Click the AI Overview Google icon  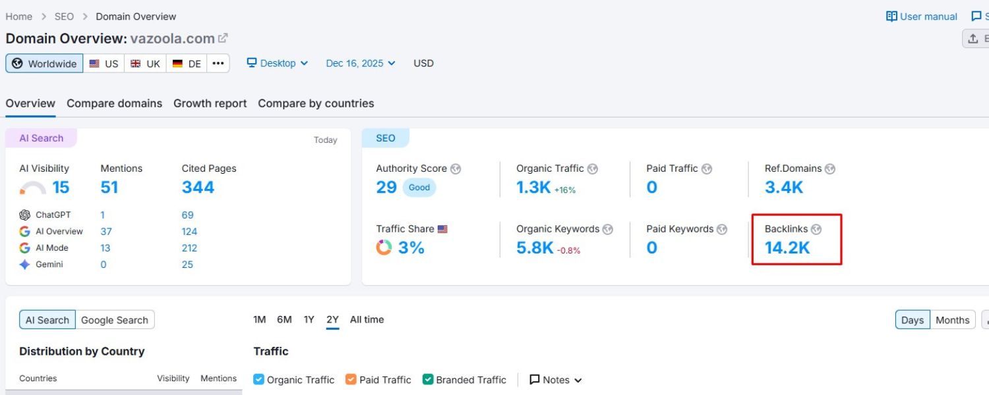[24, 231]
